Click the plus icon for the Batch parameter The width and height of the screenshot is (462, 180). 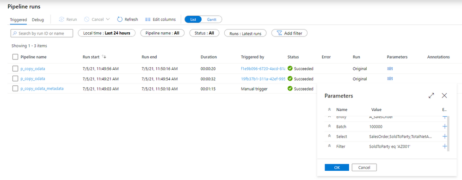[444, 126]
